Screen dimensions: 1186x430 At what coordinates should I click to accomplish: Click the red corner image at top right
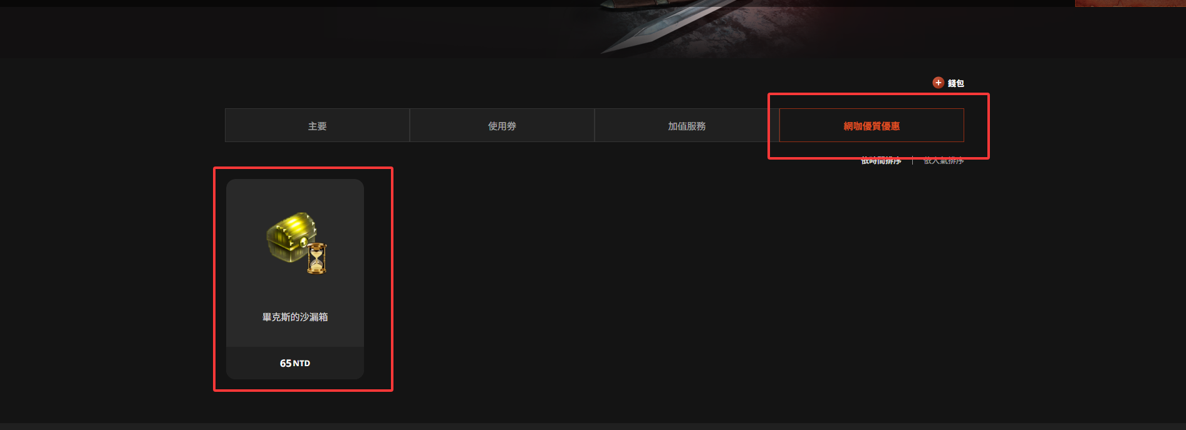(x=1130, y=3)
